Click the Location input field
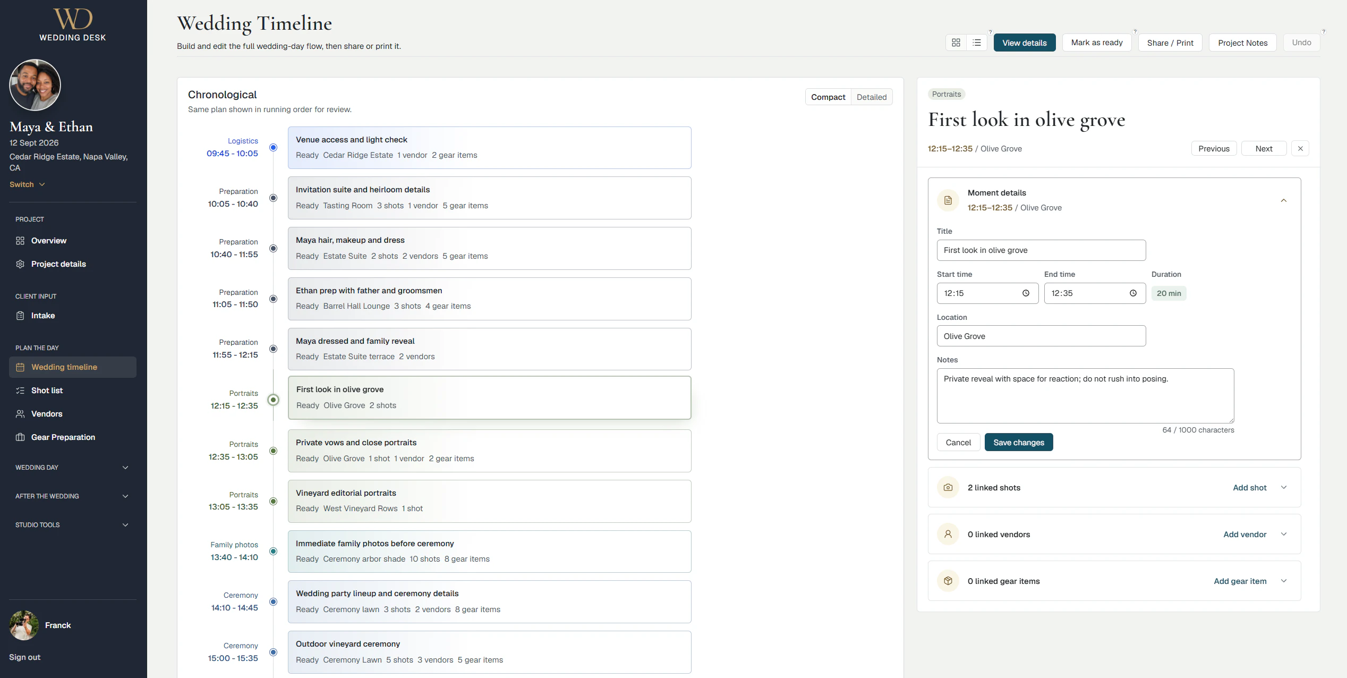The height and width of the screenshot is (678, 1347). tap(1041, 336)
